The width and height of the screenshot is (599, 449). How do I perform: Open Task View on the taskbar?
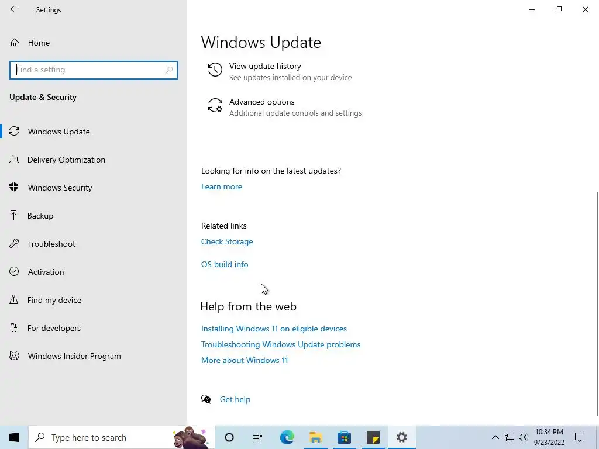tap(257, 437)
